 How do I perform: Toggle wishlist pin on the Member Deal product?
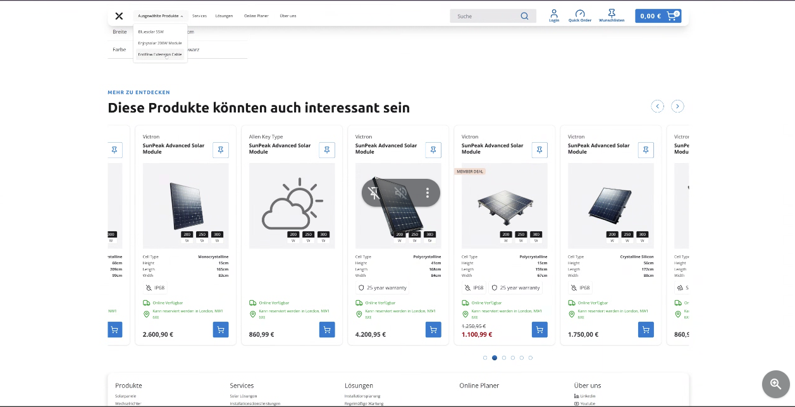tap(539, 150)
